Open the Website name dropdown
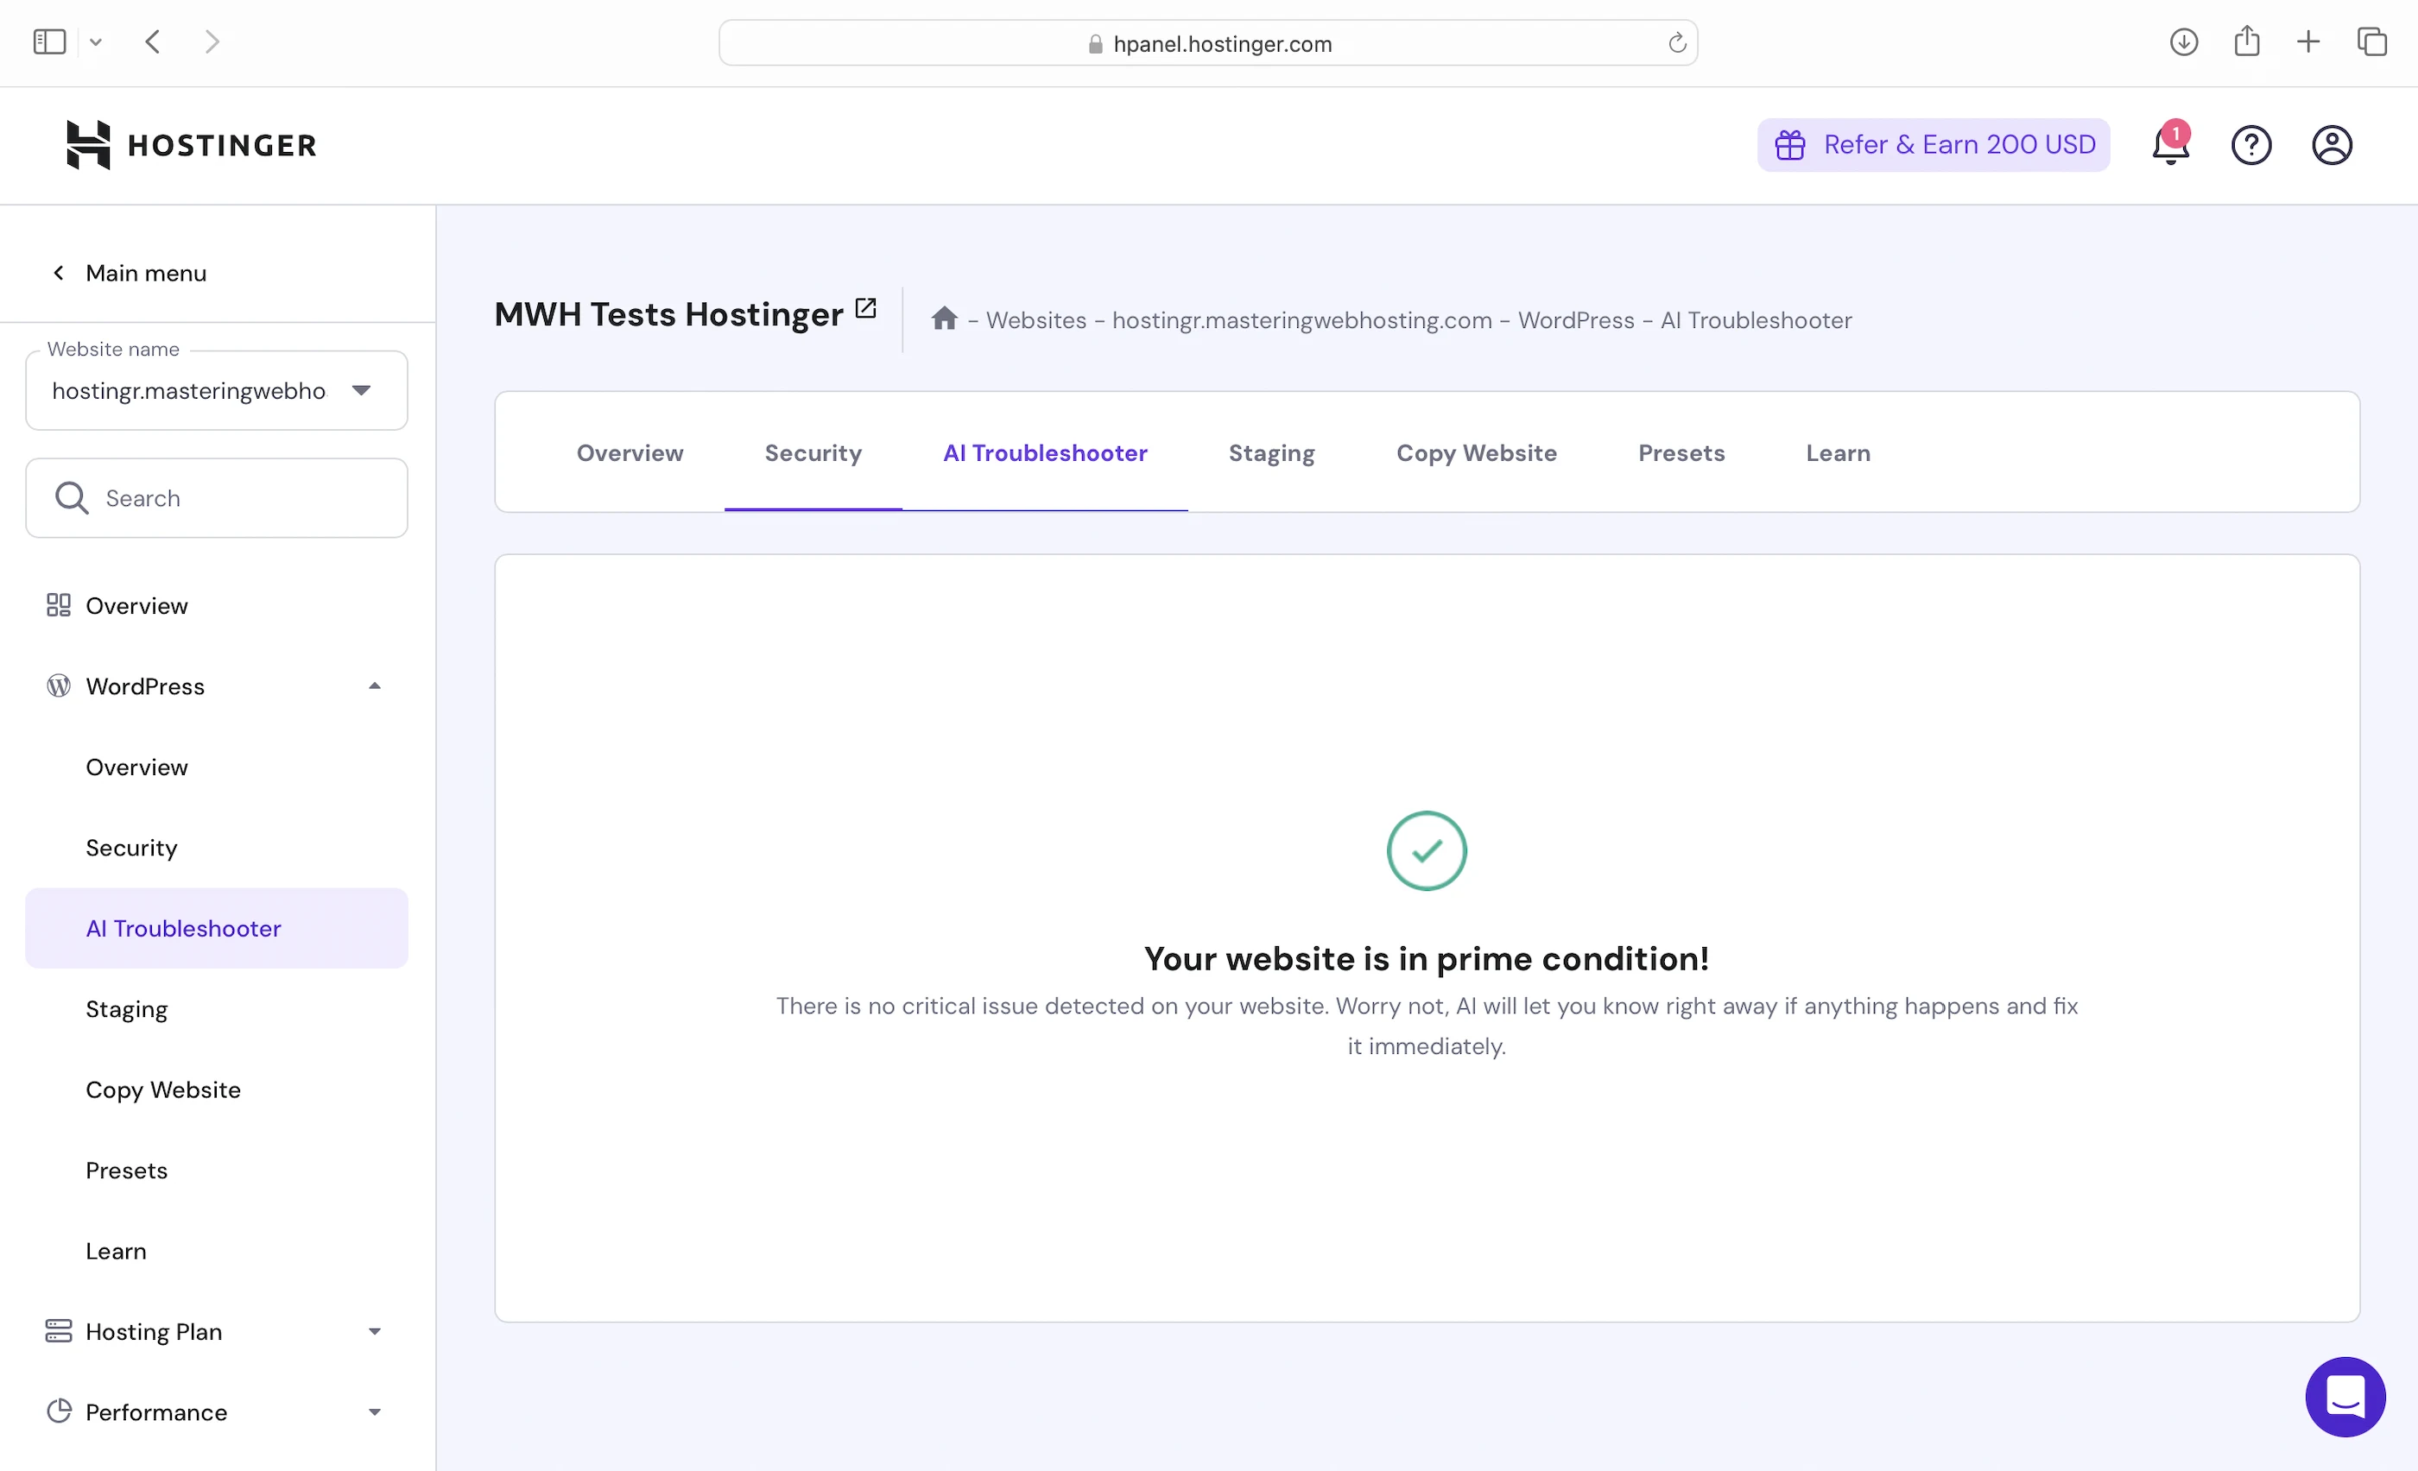 coord(216,391)
